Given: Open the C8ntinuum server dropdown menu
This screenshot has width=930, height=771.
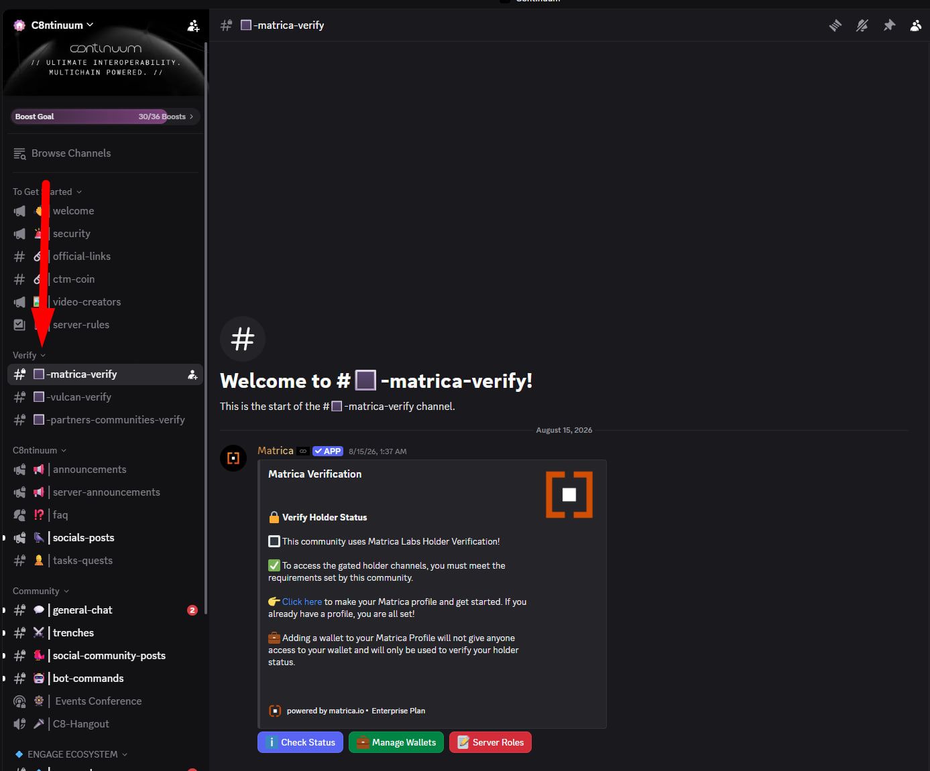Looking at the screenshot, I should point(62,25).
